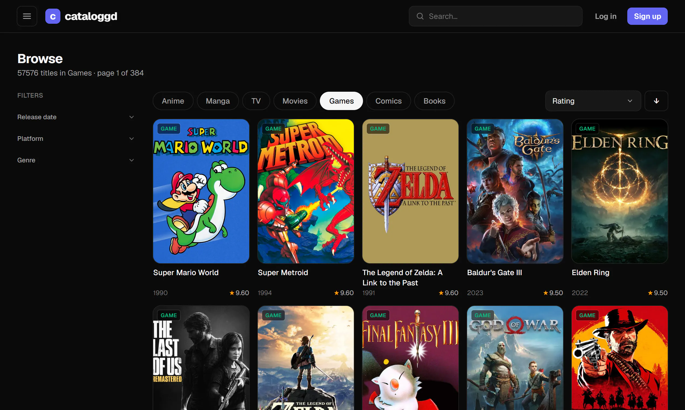Click the Elden Ring 9.50 star rating

coord(657,293)
